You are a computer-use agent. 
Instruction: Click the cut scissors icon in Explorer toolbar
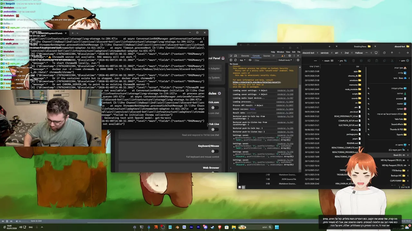tap(392, 61)
